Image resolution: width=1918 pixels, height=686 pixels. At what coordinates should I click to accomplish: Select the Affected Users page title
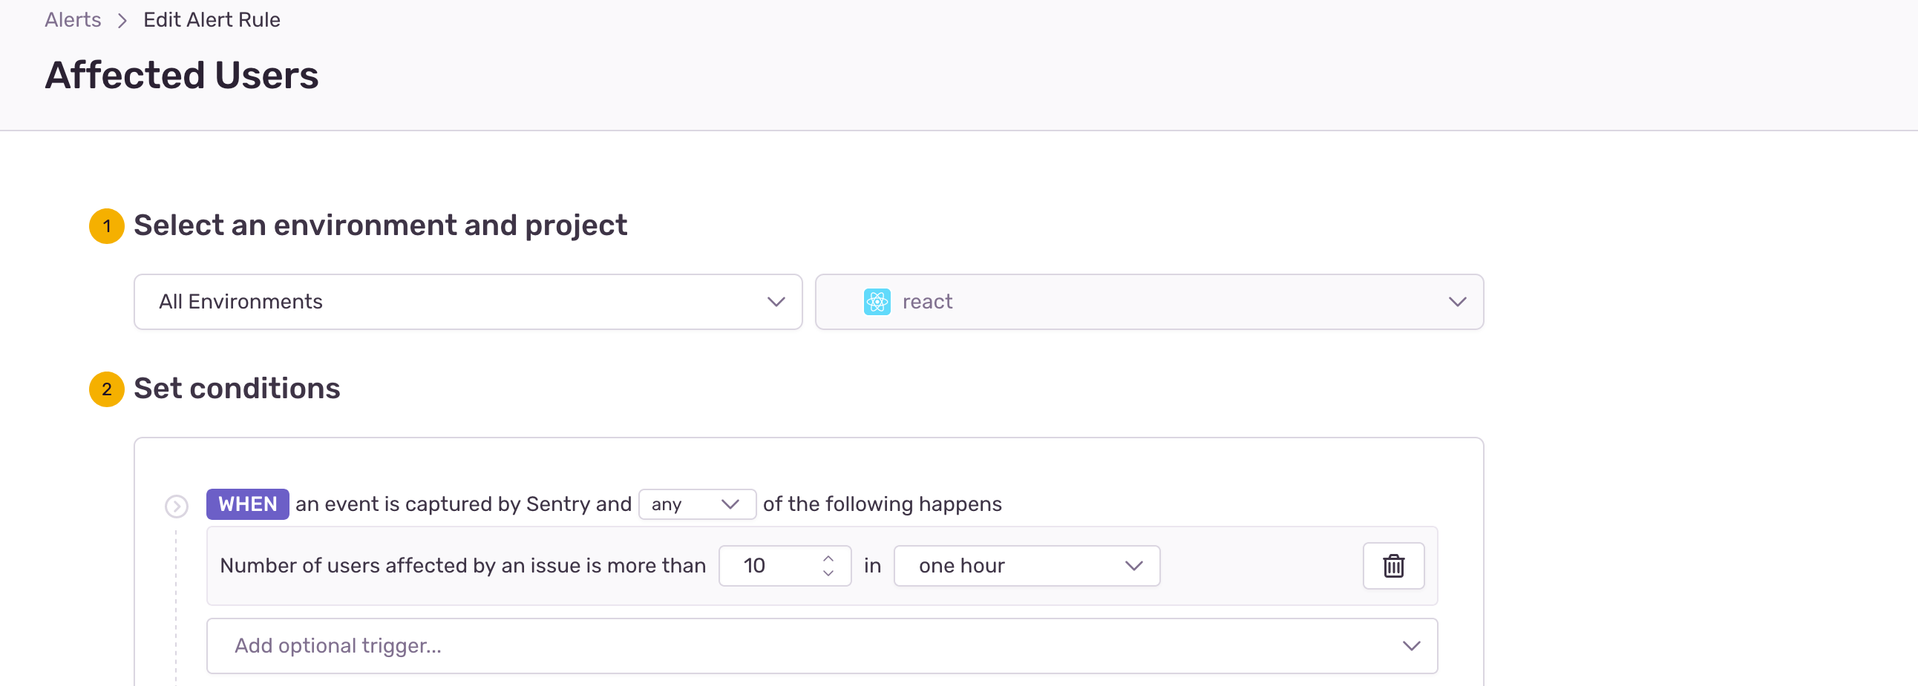(182, 74)
